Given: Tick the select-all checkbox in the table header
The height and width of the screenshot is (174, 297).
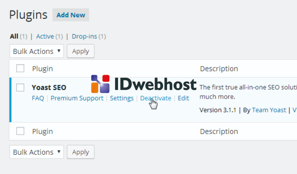Looking at the screenshot, I should coord(20,69).
